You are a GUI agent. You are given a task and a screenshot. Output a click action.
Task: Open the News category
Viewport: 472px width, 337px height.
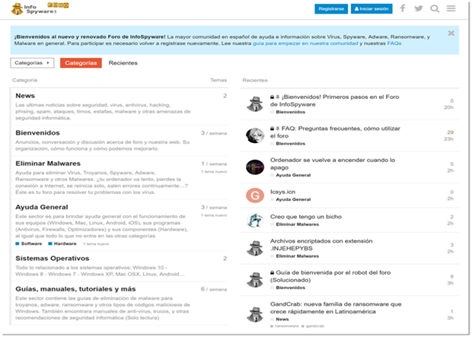[x=25, y=96]
